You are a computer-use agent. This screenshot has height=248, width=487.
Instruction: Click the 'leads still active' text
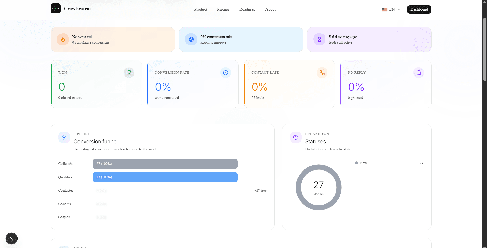[341, 43]
